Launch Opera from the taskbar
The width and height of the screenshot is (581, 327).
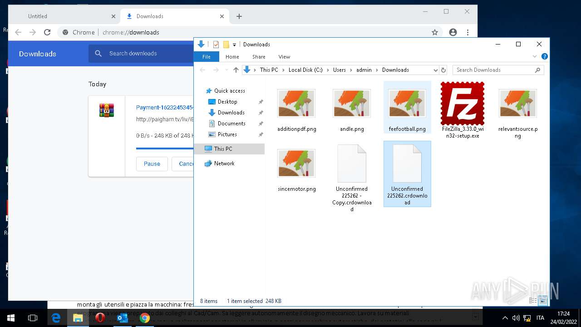coord(100,318)
